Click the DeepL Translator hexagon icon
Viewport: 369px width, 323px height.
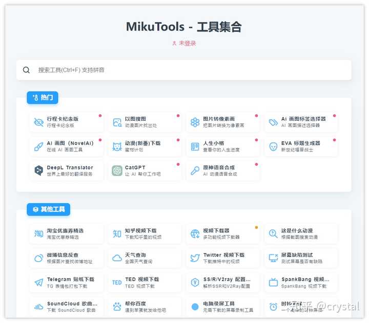(38, 170)
